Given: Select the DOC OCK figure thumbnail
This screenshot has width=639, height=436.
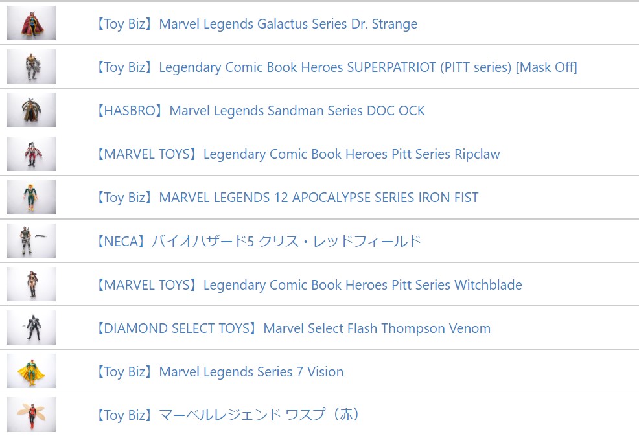Looking at the screenshot, I should click(x=31, y=110).
